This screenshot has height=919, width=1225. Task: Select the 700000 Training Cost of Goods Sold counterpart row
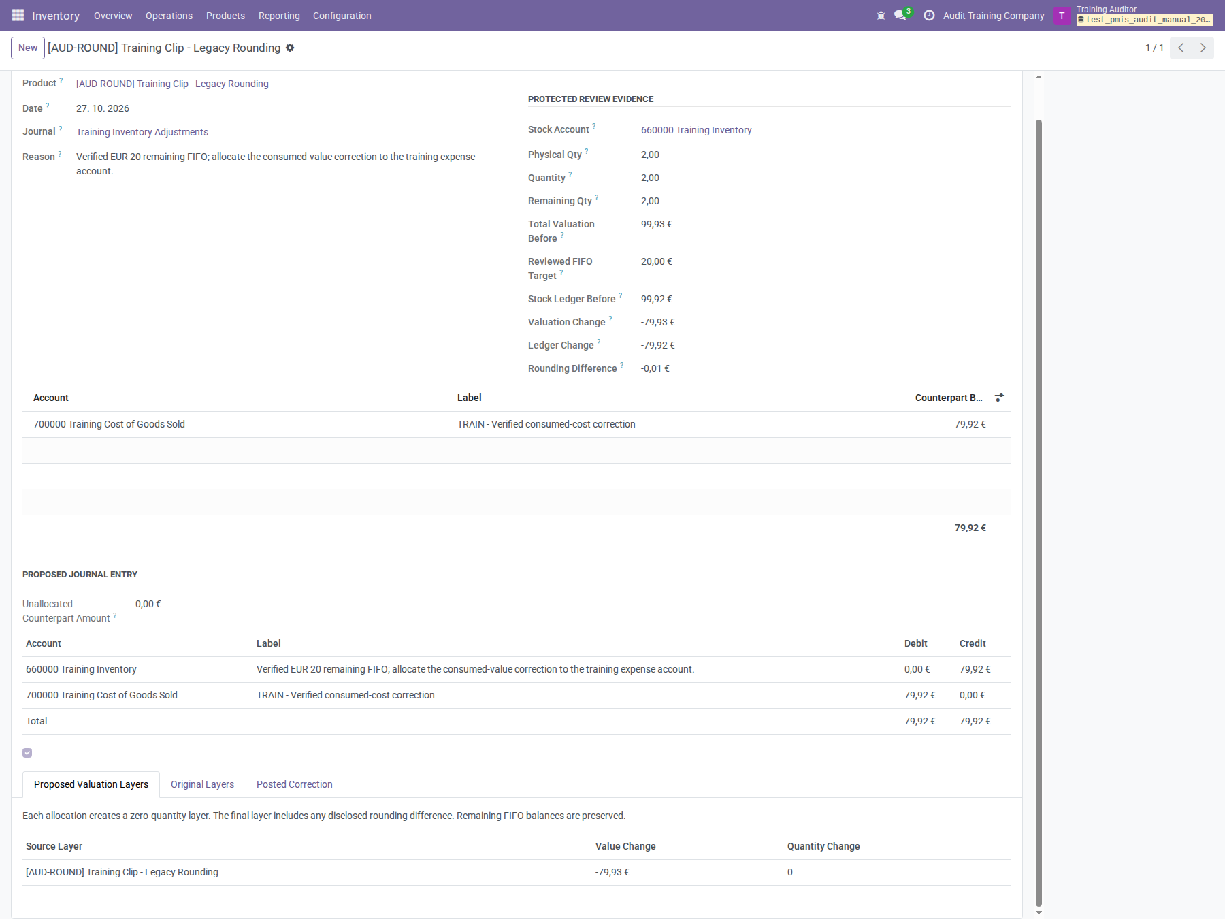(x=517, y=424)
